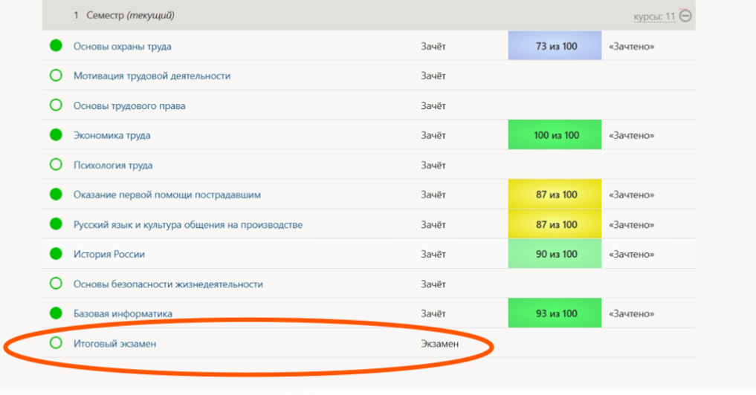
Task: Click the empty circle beside Психология труда
Action: pyautogui.click(x=56, y=165)
